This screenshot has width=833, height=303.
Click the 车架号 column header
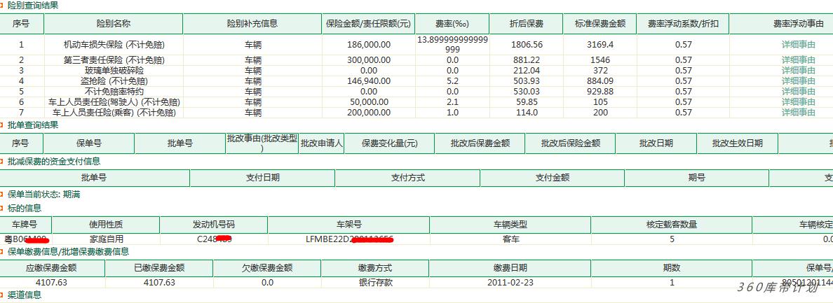pyautogui.click(x=349, y=225)
